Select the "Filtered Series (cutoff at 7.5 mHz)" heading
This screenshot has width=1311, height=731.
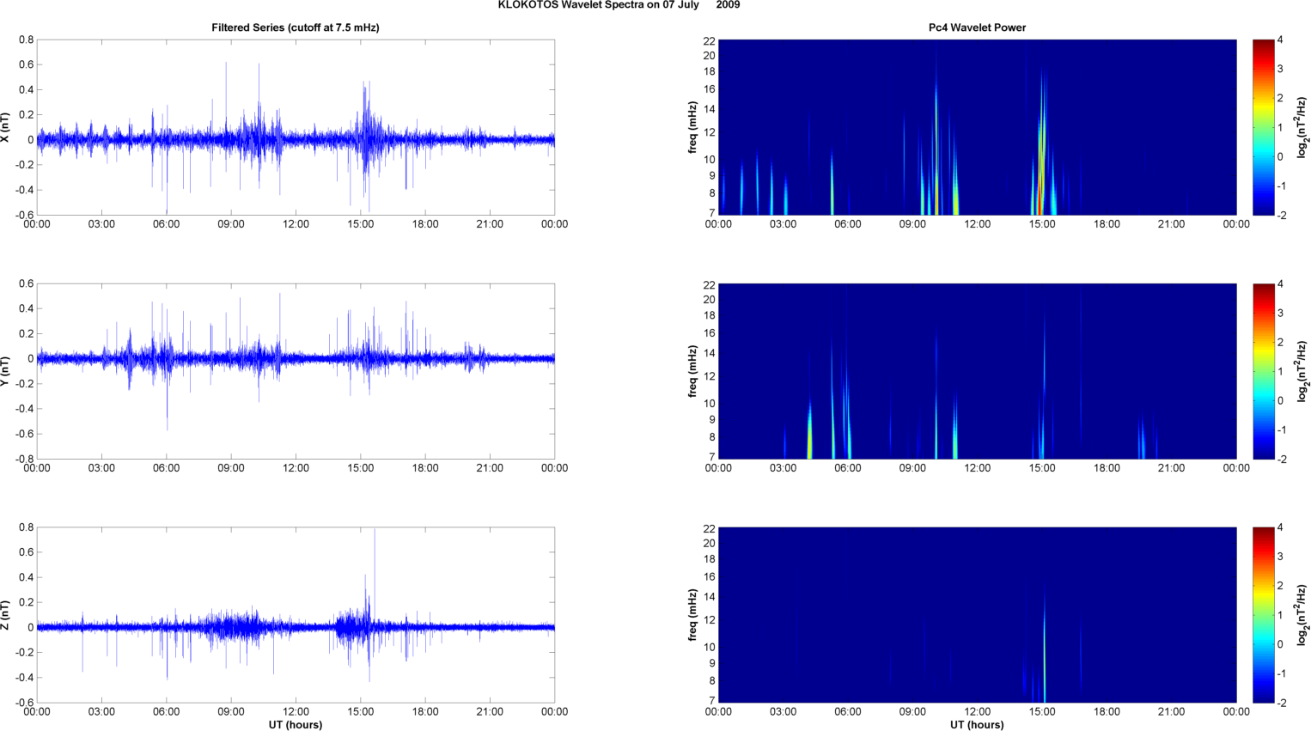296,27
